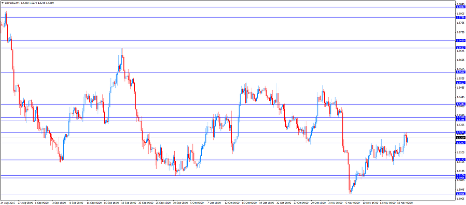Click the 22 Oct 08:00 time label
Screen dimensions: 466x205
[x=284, y=203]
